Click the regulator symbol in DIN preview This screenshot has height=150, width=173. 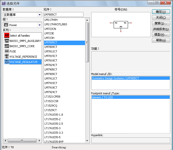pyautogui.click(x=121, y=25)
